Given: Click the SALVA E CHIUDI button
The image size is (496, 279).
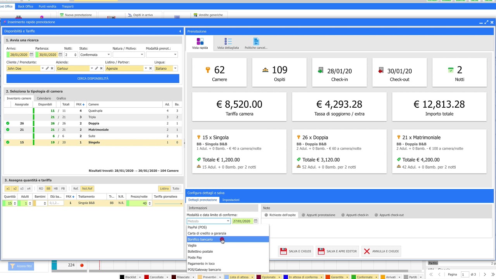Looking at the screenshot, I should click(296, 251).
